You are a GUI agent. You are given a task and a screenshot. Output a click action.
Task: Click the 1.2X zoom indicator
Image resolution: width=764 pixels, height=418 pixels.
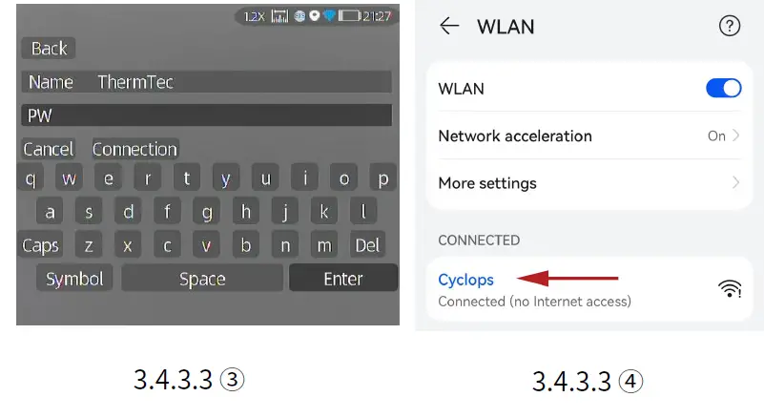click(x=254, y=16)
